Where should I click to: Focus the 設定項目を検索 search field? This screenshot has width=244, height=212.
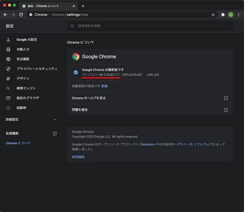click(150, 26)
